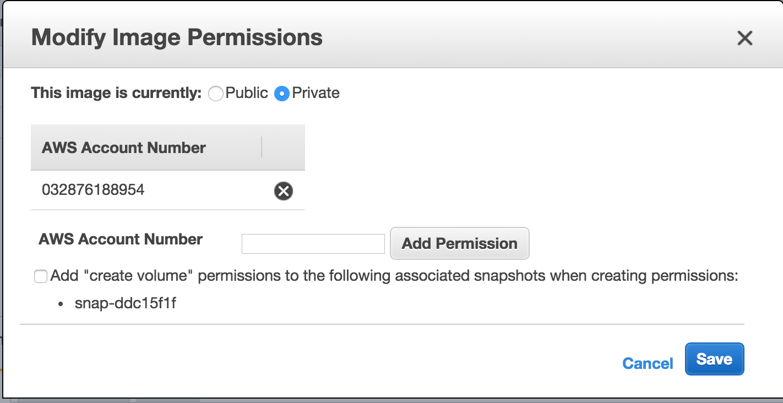Select the Private radio button

click(x=282, y=94)
